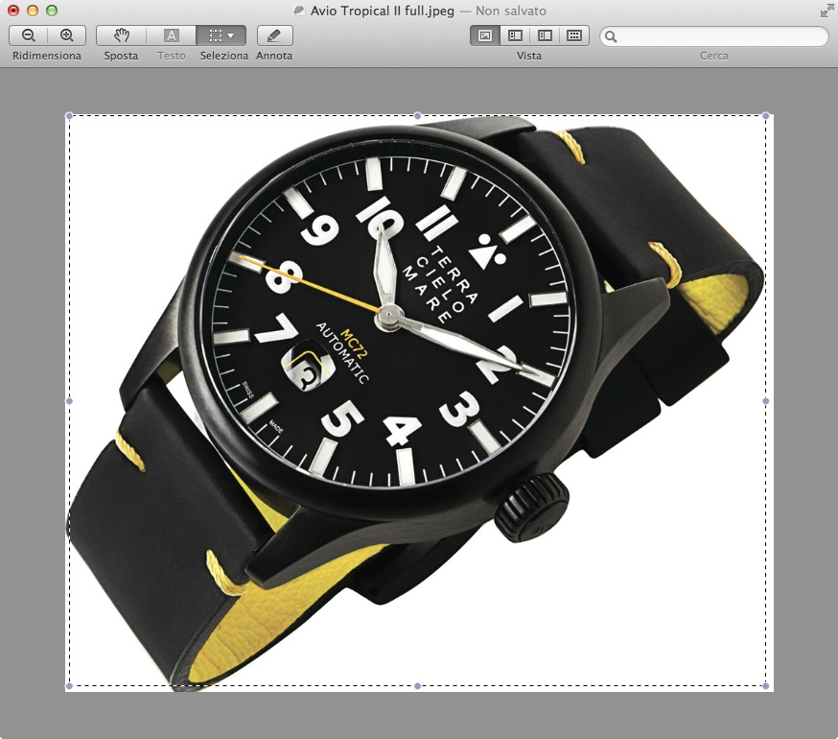Viewport: 838px width, 739px height.
Task: Switch to content-only view mode
Action: (485, 36)
